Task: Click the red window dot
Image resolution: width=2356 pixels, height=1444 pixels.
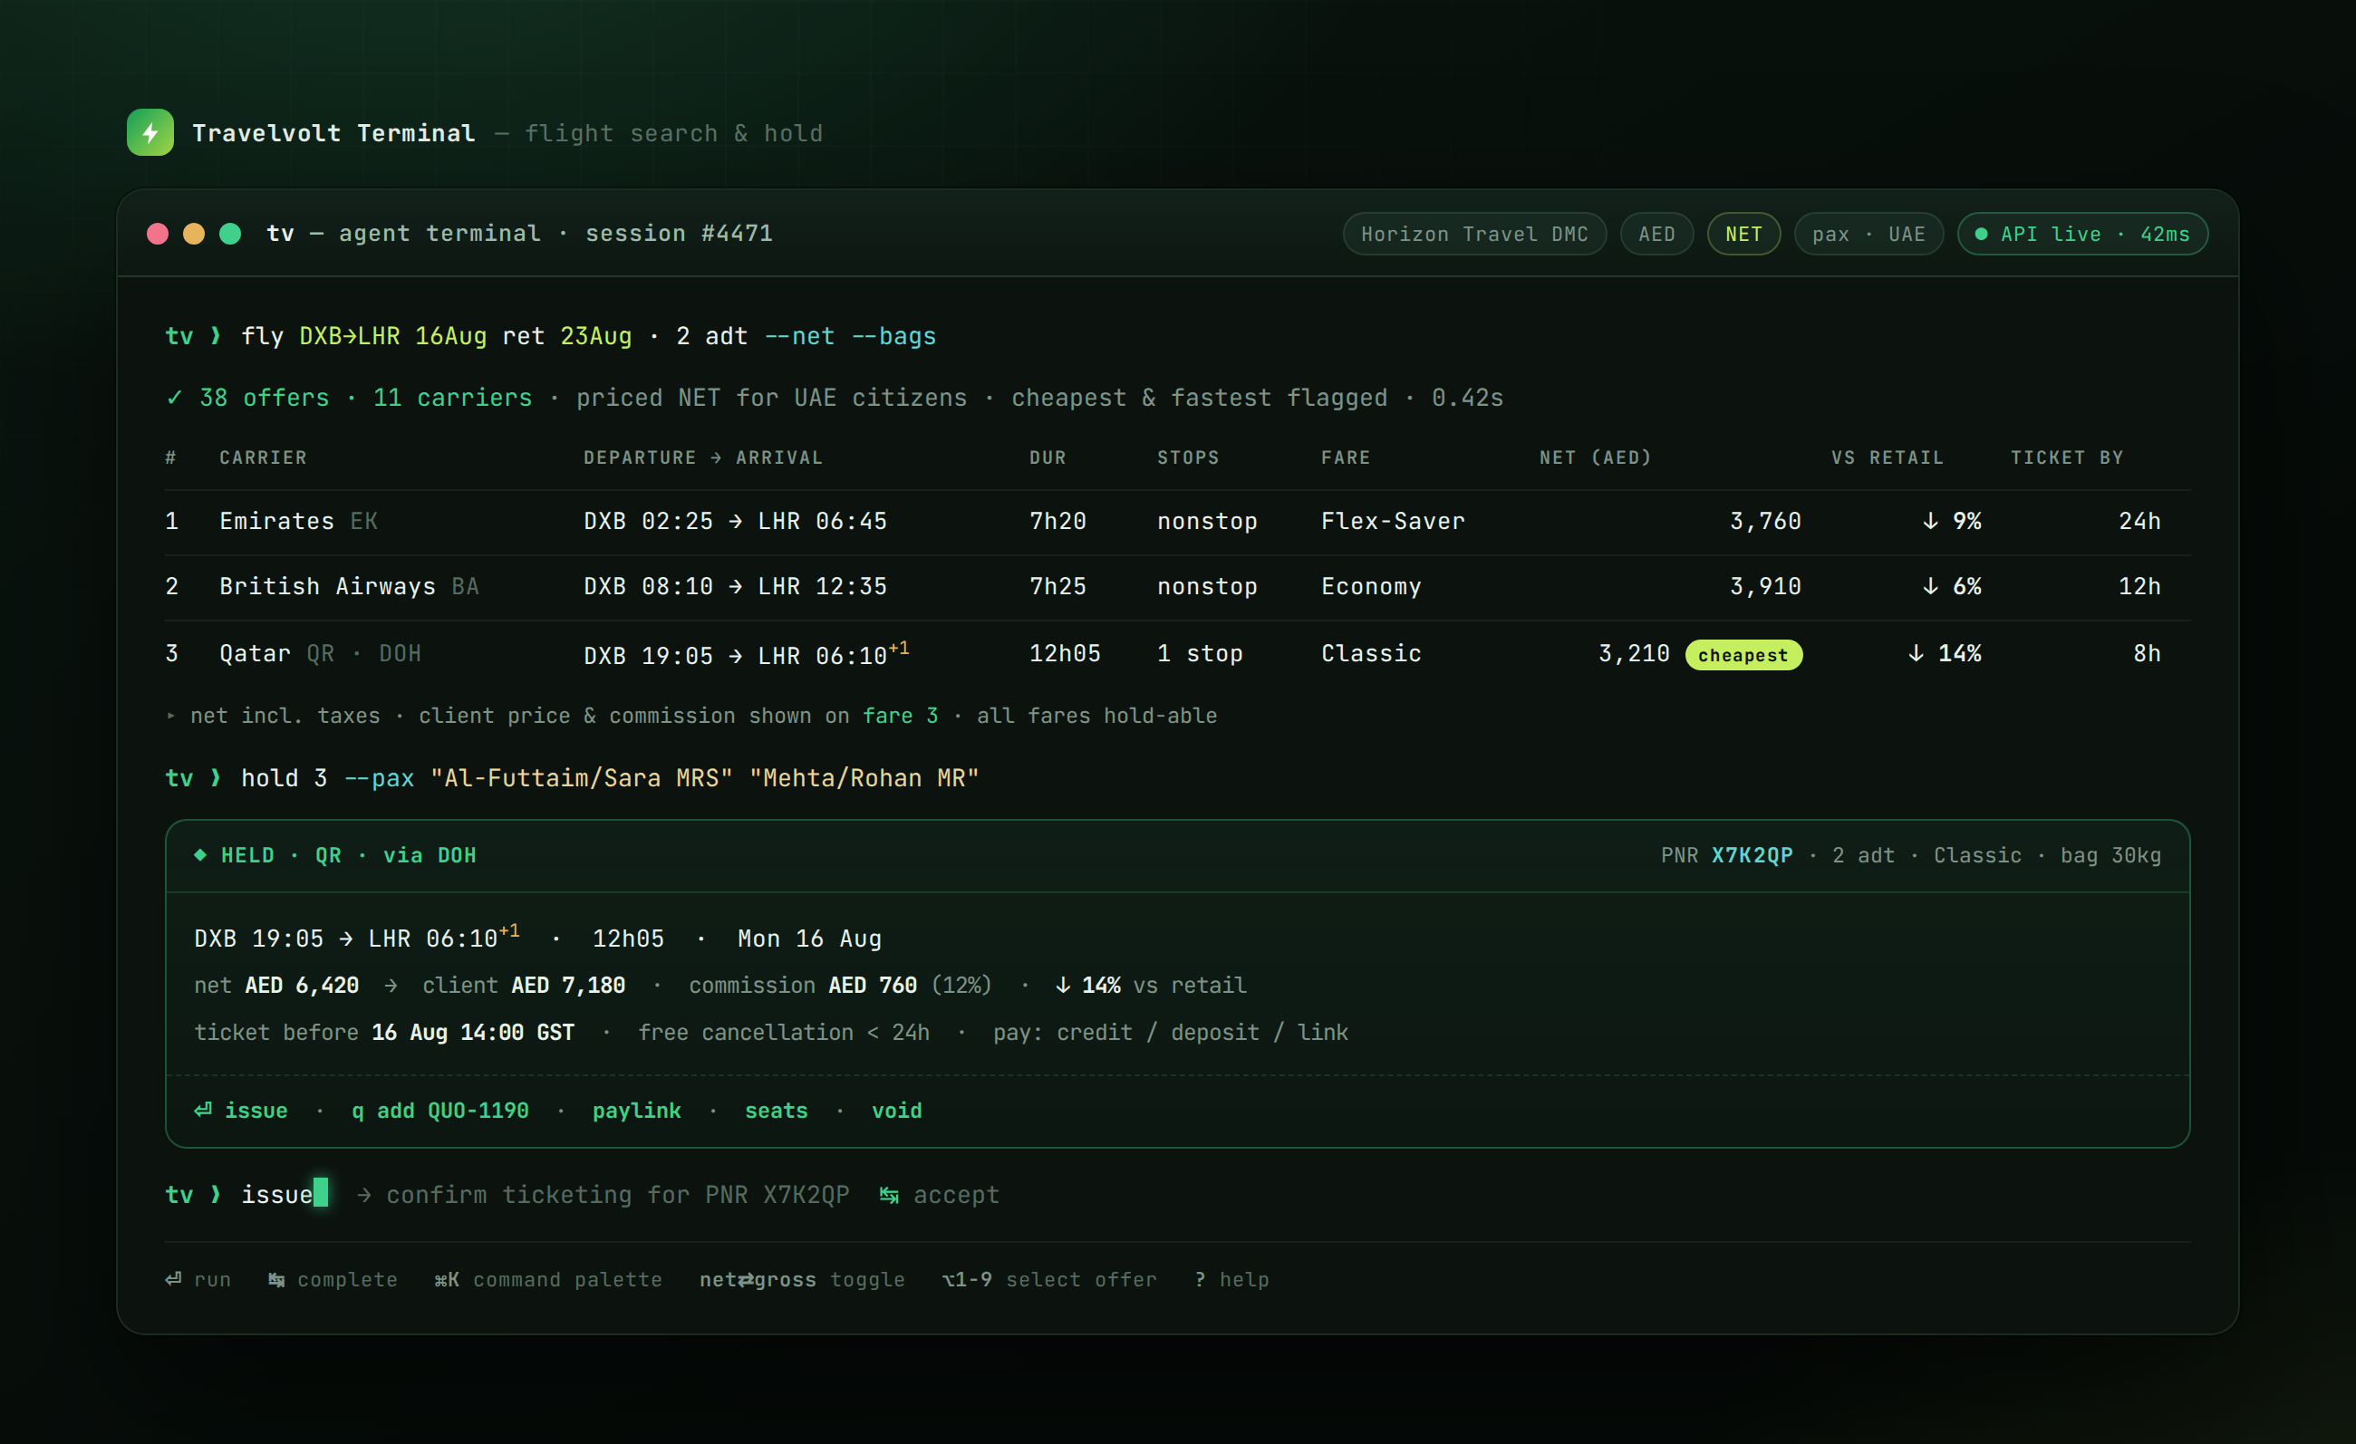Action: (x=158, y=234)
